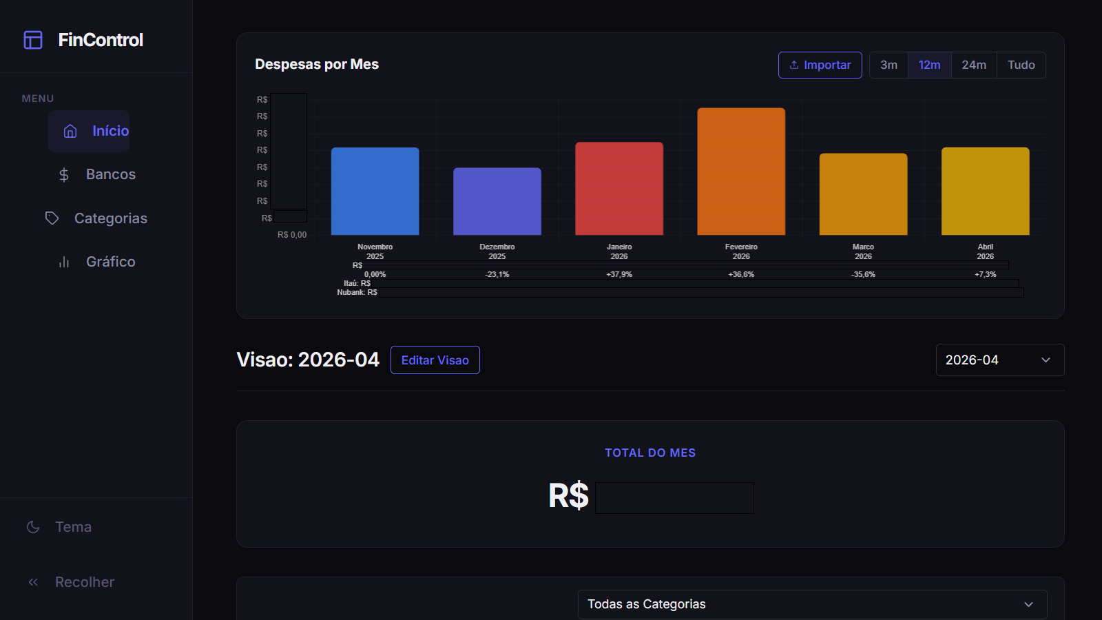The image size is (1102, 620).
Task: Open the Gráfico bar chart icon
Action: coord(64,262)
